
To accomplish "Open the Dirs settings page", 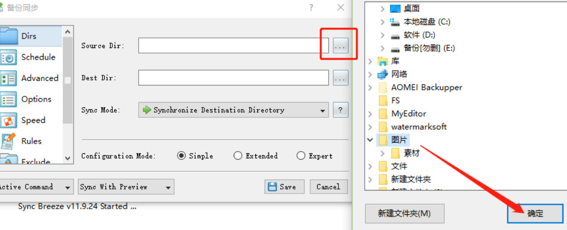I will (x=31, y=36).
